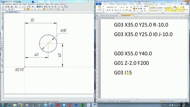Screen dimensions: 190x107
Task: Open the KOMPAS zoom scale dropdown arrow
Action: point(62,7)
